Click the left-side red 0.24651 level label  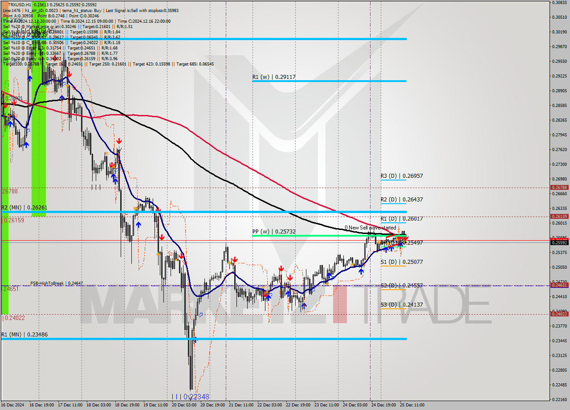pos(10,289)
